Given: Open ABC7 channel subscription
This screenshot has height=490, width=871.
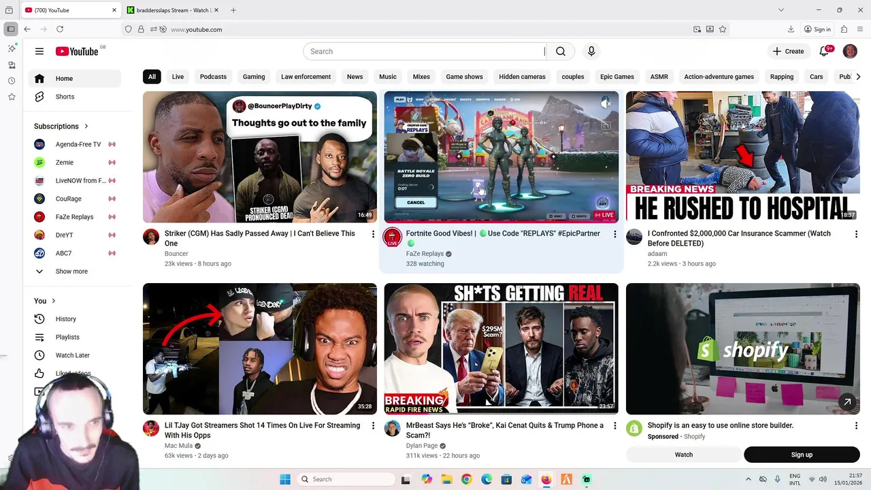Looking at the screenshot, I should point(75,253).
